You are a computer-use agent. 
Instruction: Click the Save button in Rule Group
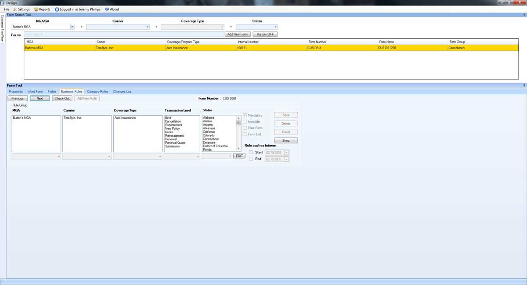coord(286,115)
